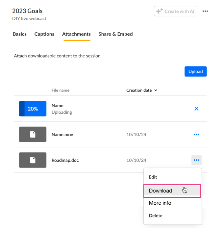Click the Roadmap.doc file icon thumbnail

33,160
